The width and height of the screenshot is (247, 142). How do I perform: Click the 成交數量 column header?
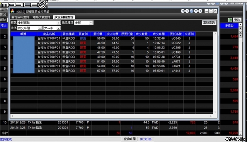pyautogui.click(x=142, y=34)
